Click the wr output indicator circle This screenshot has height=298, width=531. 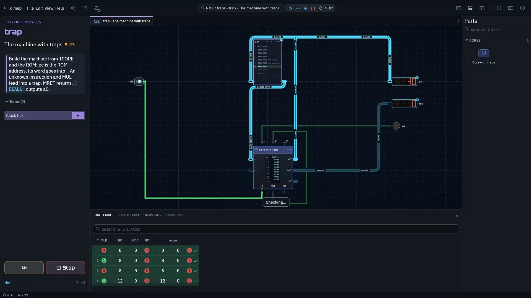tap(396, 126)
